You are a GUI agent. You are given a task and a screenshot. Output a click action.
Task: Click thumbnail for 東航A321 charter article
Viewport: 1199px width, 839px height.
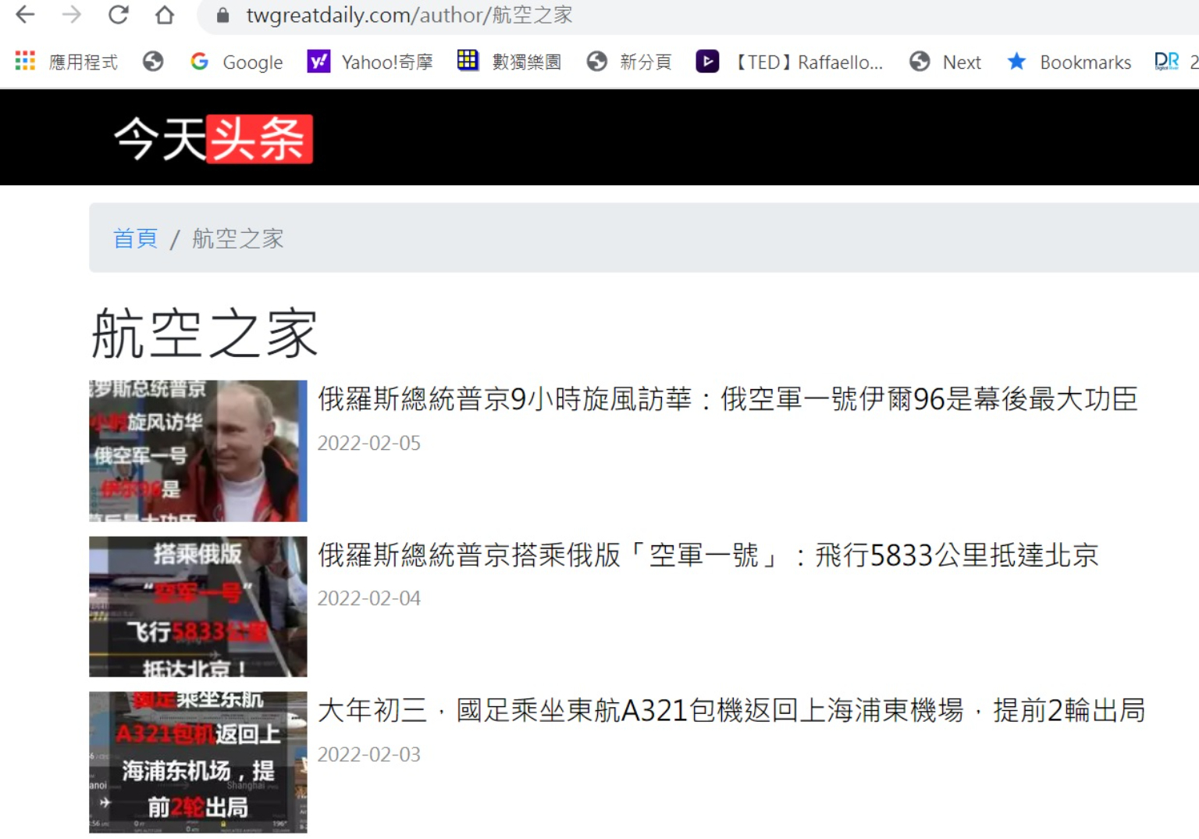click(x=198, y=762)
